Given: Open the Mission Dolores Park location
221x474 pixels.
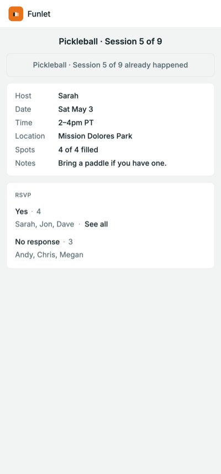Looking at the screenshot, I should 95,136.
